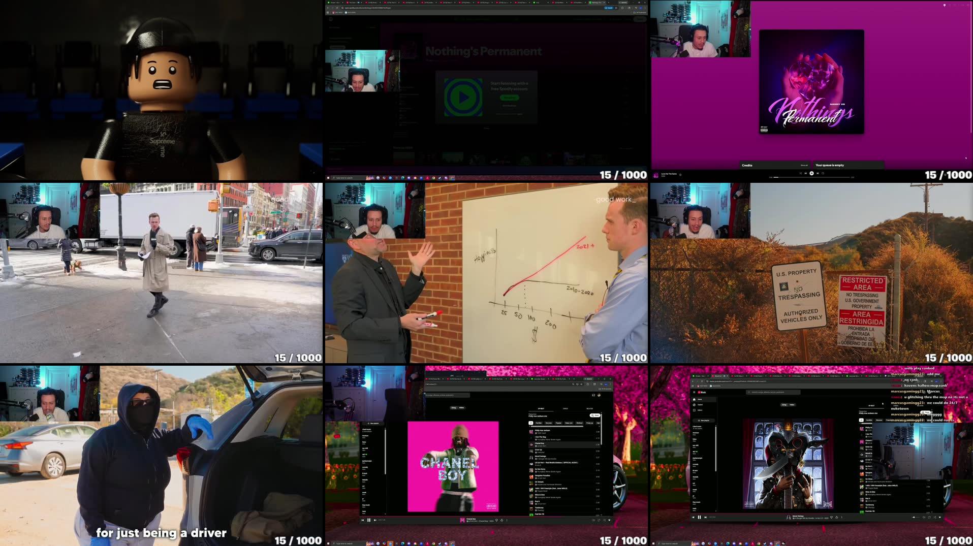
Task: Pause playback in the YouTube Music player
Action: pos(369,520)
